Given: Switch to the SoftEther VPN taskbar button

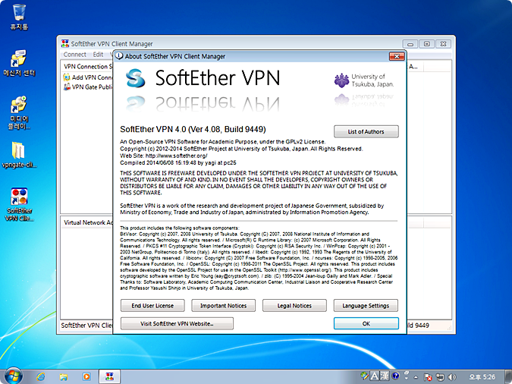Looking at the screenshot, I should click(109, 377).
